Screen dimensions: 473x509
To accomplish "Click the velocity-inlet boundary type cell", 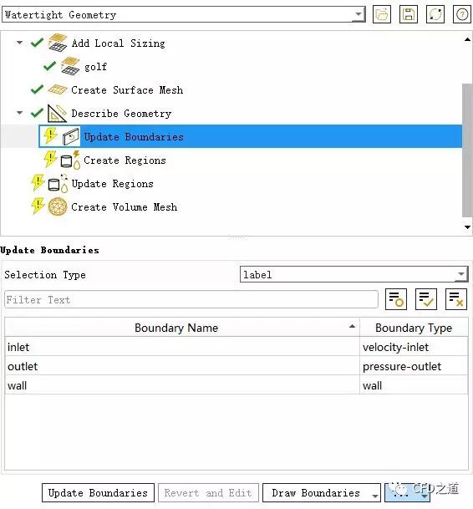I will coord(414,347).
